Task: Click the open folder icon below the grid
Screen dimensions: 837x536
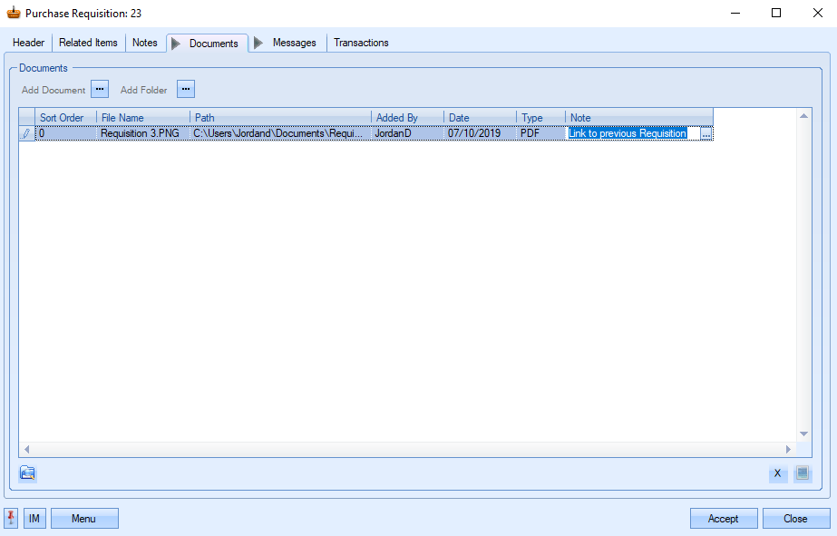Action: (x=27, y=473)
